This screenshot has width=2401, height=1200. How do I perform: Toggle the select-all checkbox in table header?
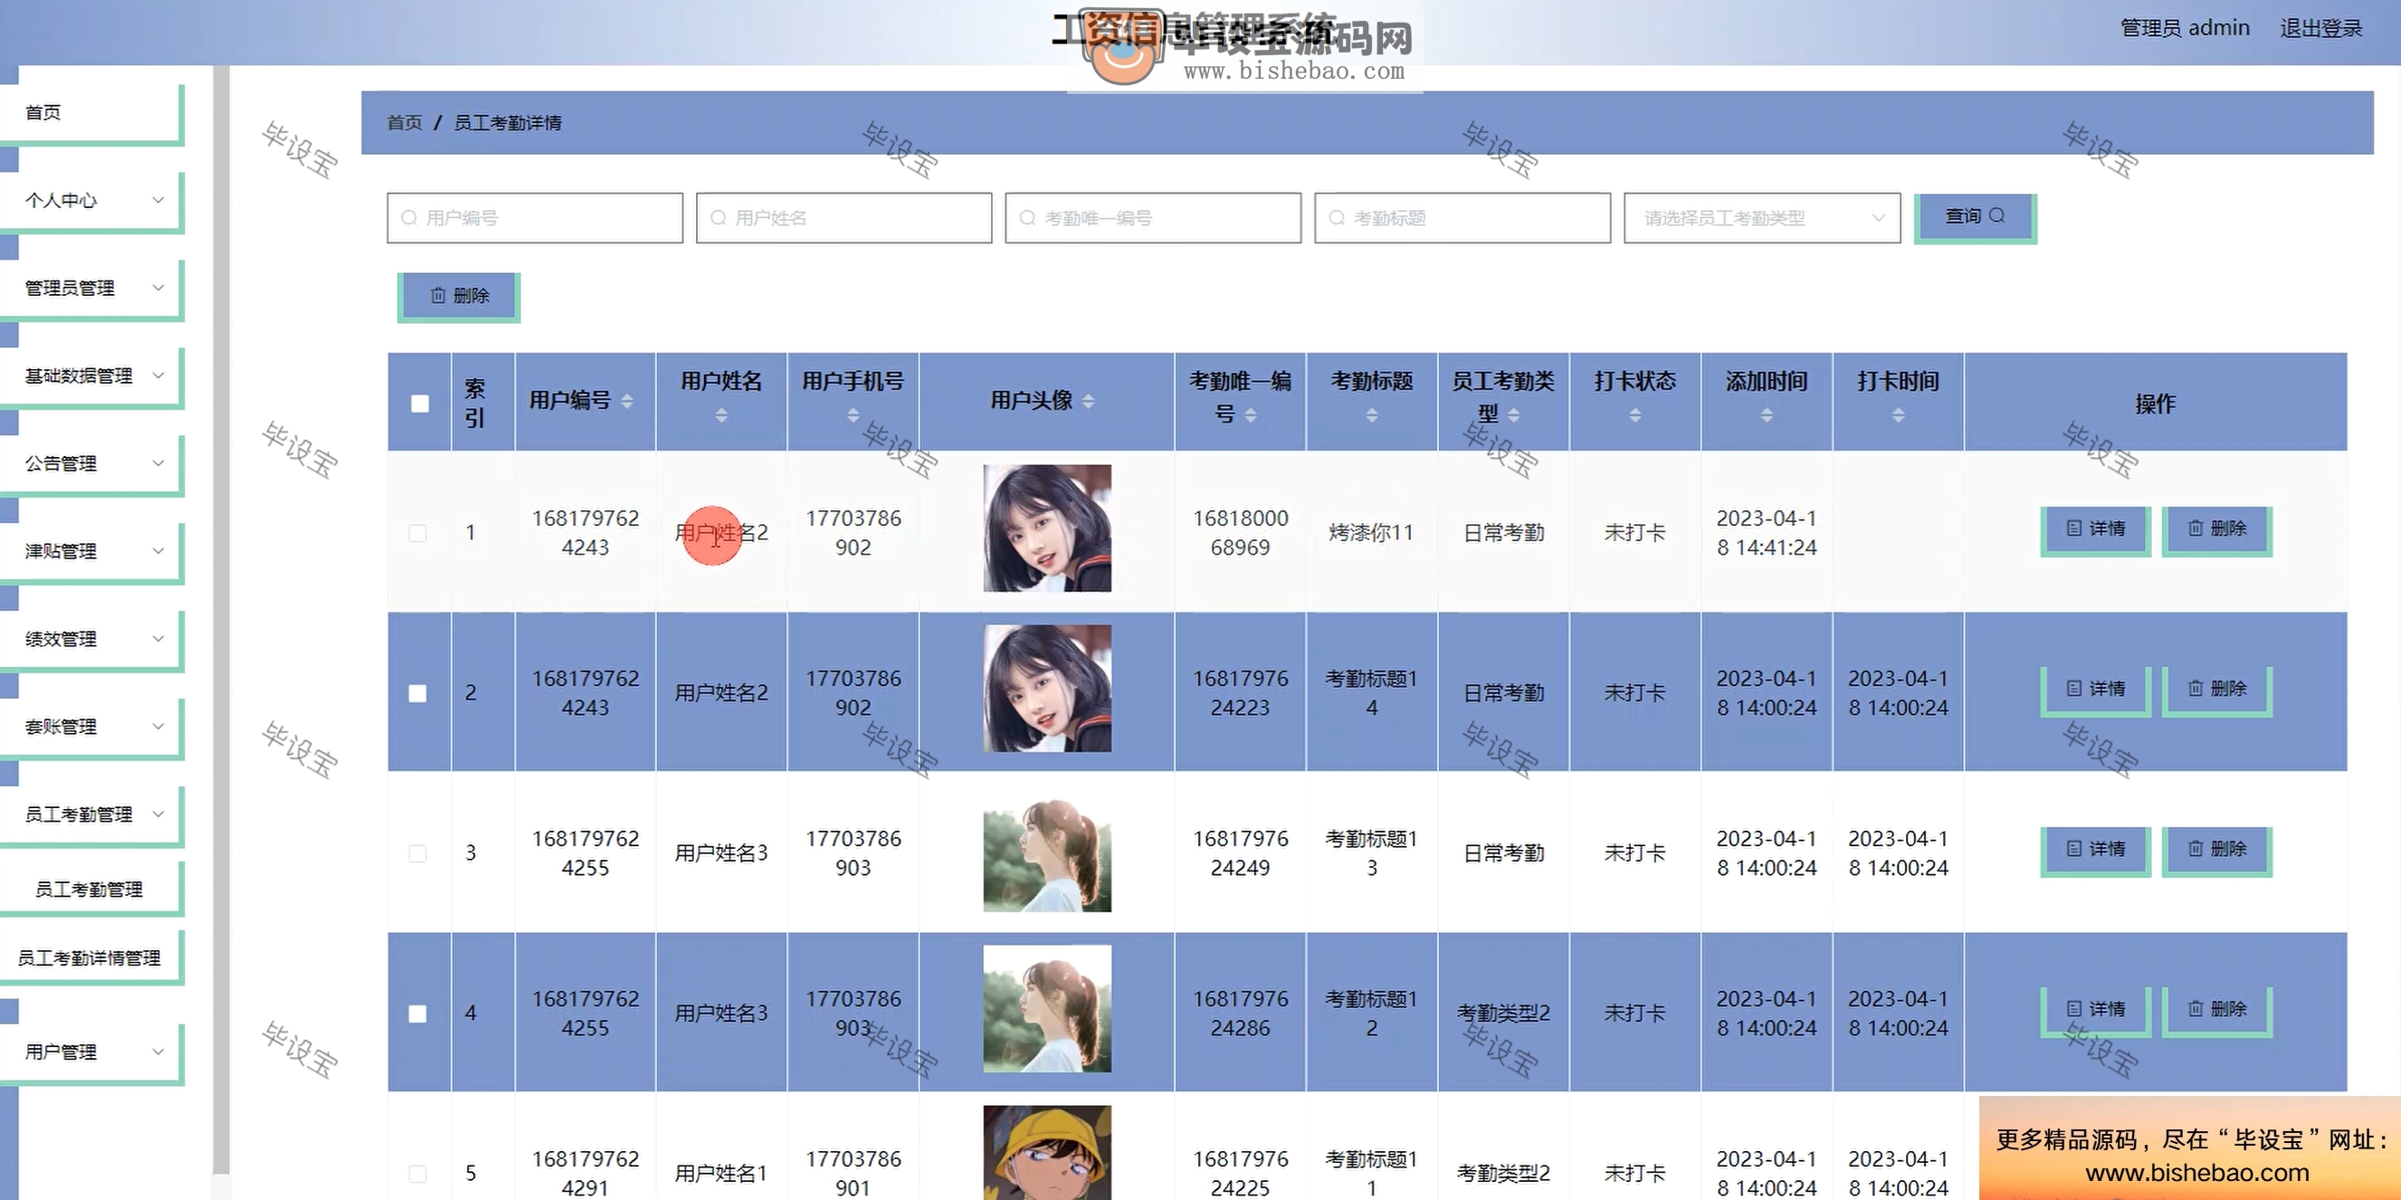tap(419, 404)
